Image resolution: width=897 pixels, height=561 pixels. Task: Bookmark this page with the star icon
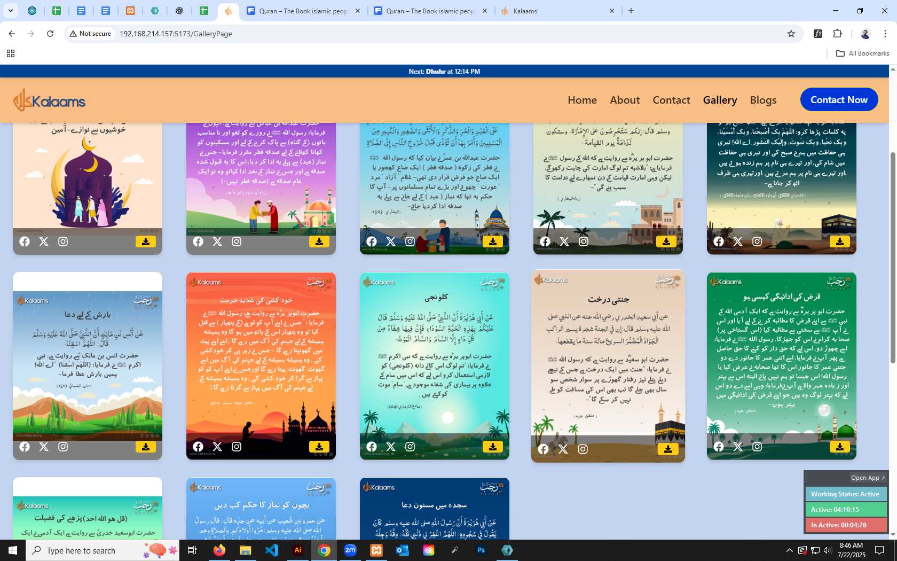coord(791,34)
